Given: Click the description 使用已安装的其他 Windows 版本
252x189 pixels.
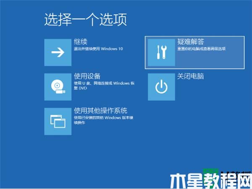Looking at the screenshot, I should [x=104, y=120].
